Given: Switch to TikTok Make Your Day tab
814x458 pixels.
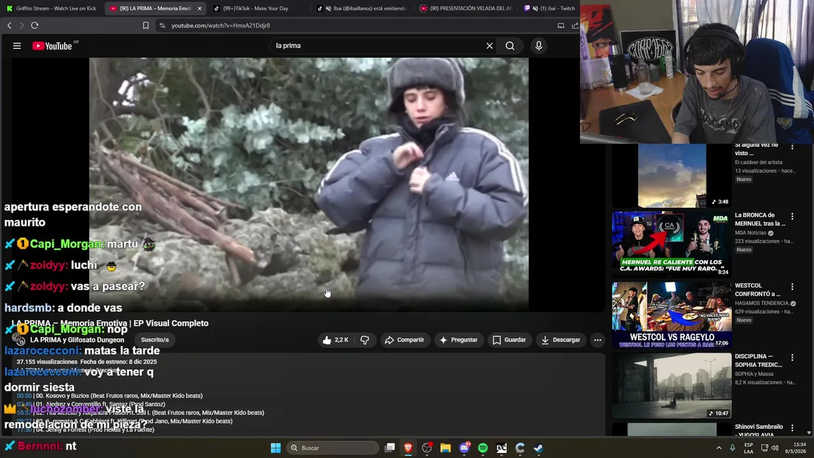Looking at the screenshot, I should point(254,8).
